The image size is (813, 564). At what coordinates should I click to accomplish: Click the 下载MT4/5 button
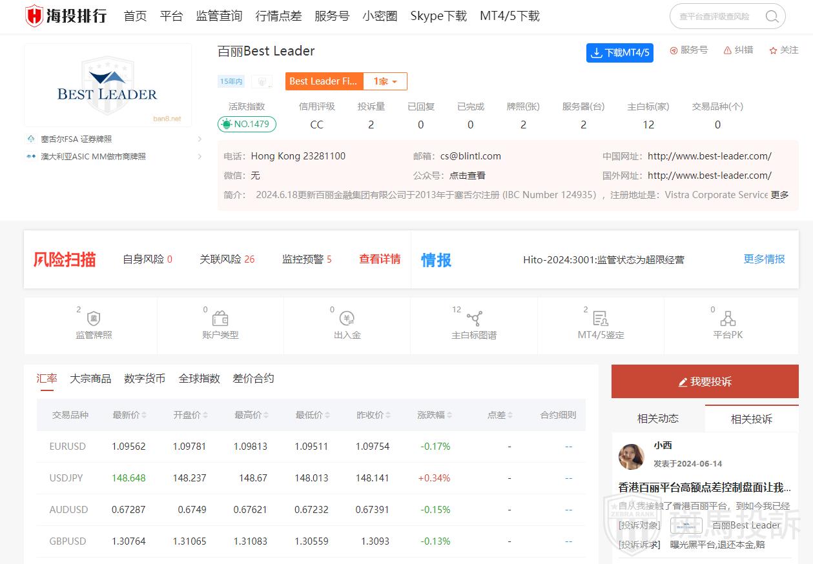[x=620, y=53]
